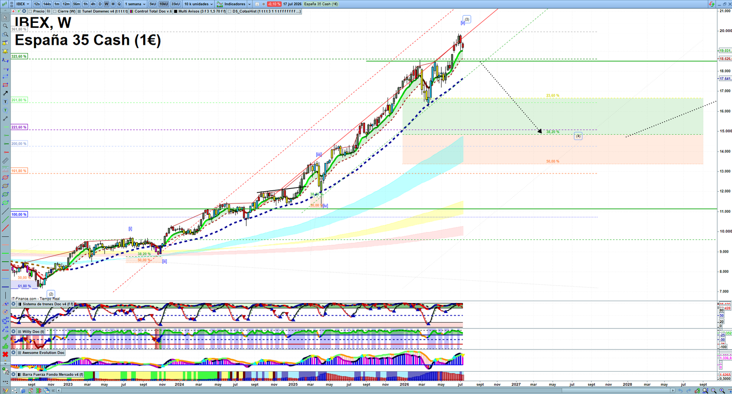
Task: Select the magnifier zoom tool
Action: click(5, 26)
